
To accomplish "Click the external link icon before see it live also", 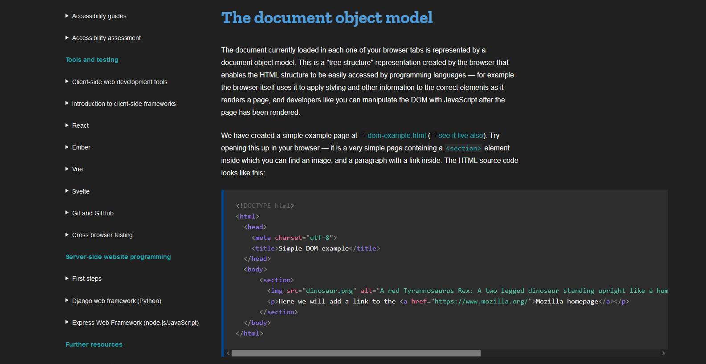I will point(434,134).
